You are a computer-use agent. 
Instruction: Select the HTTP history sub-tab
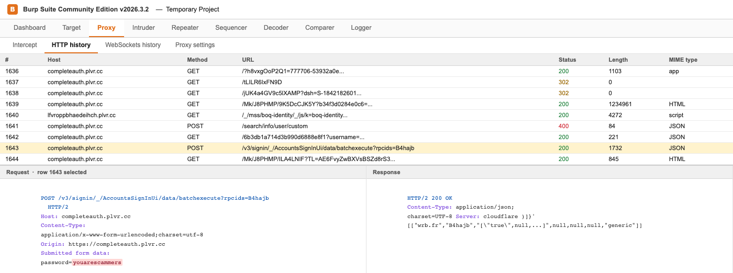pyautogui.click(x=71, y=45)
